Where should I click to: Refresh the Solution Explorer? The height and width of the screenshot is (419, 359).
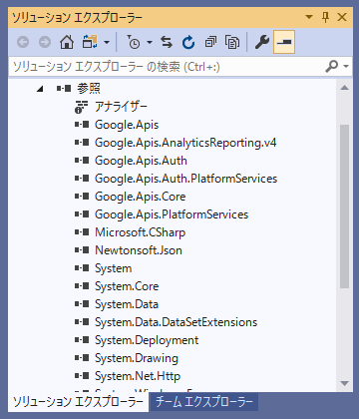188,42
